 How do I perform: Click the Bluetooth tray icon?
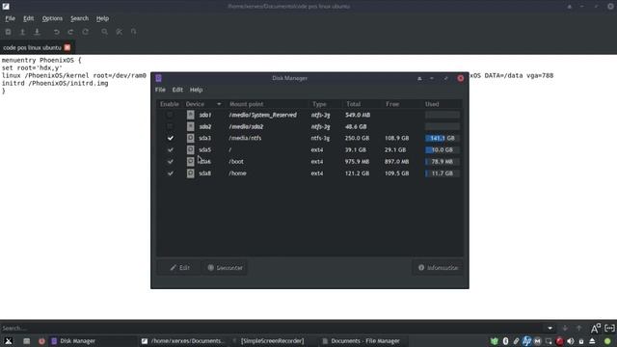505,341
